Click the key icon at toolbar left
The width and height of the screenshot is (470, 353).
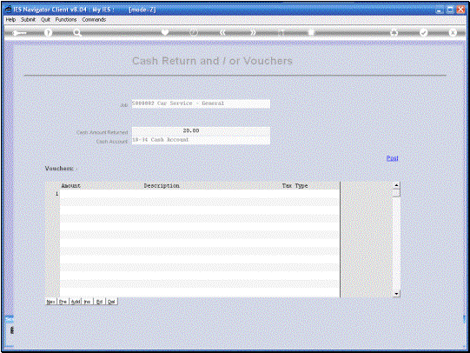tap(19, 33)
